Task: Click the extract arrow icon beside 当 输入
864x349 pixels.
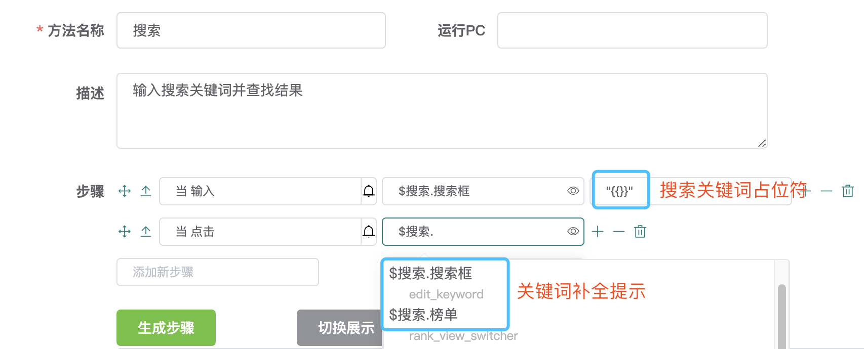Action: [x=146, y=191]
